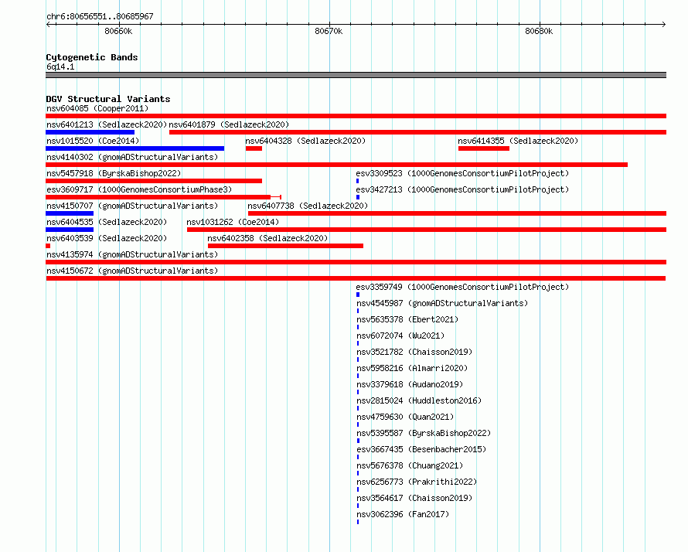Screen dimensions: 688x552
Task: Click the nsv3521782 (Chaisson2019) label
Action: (x=414, y=352)
